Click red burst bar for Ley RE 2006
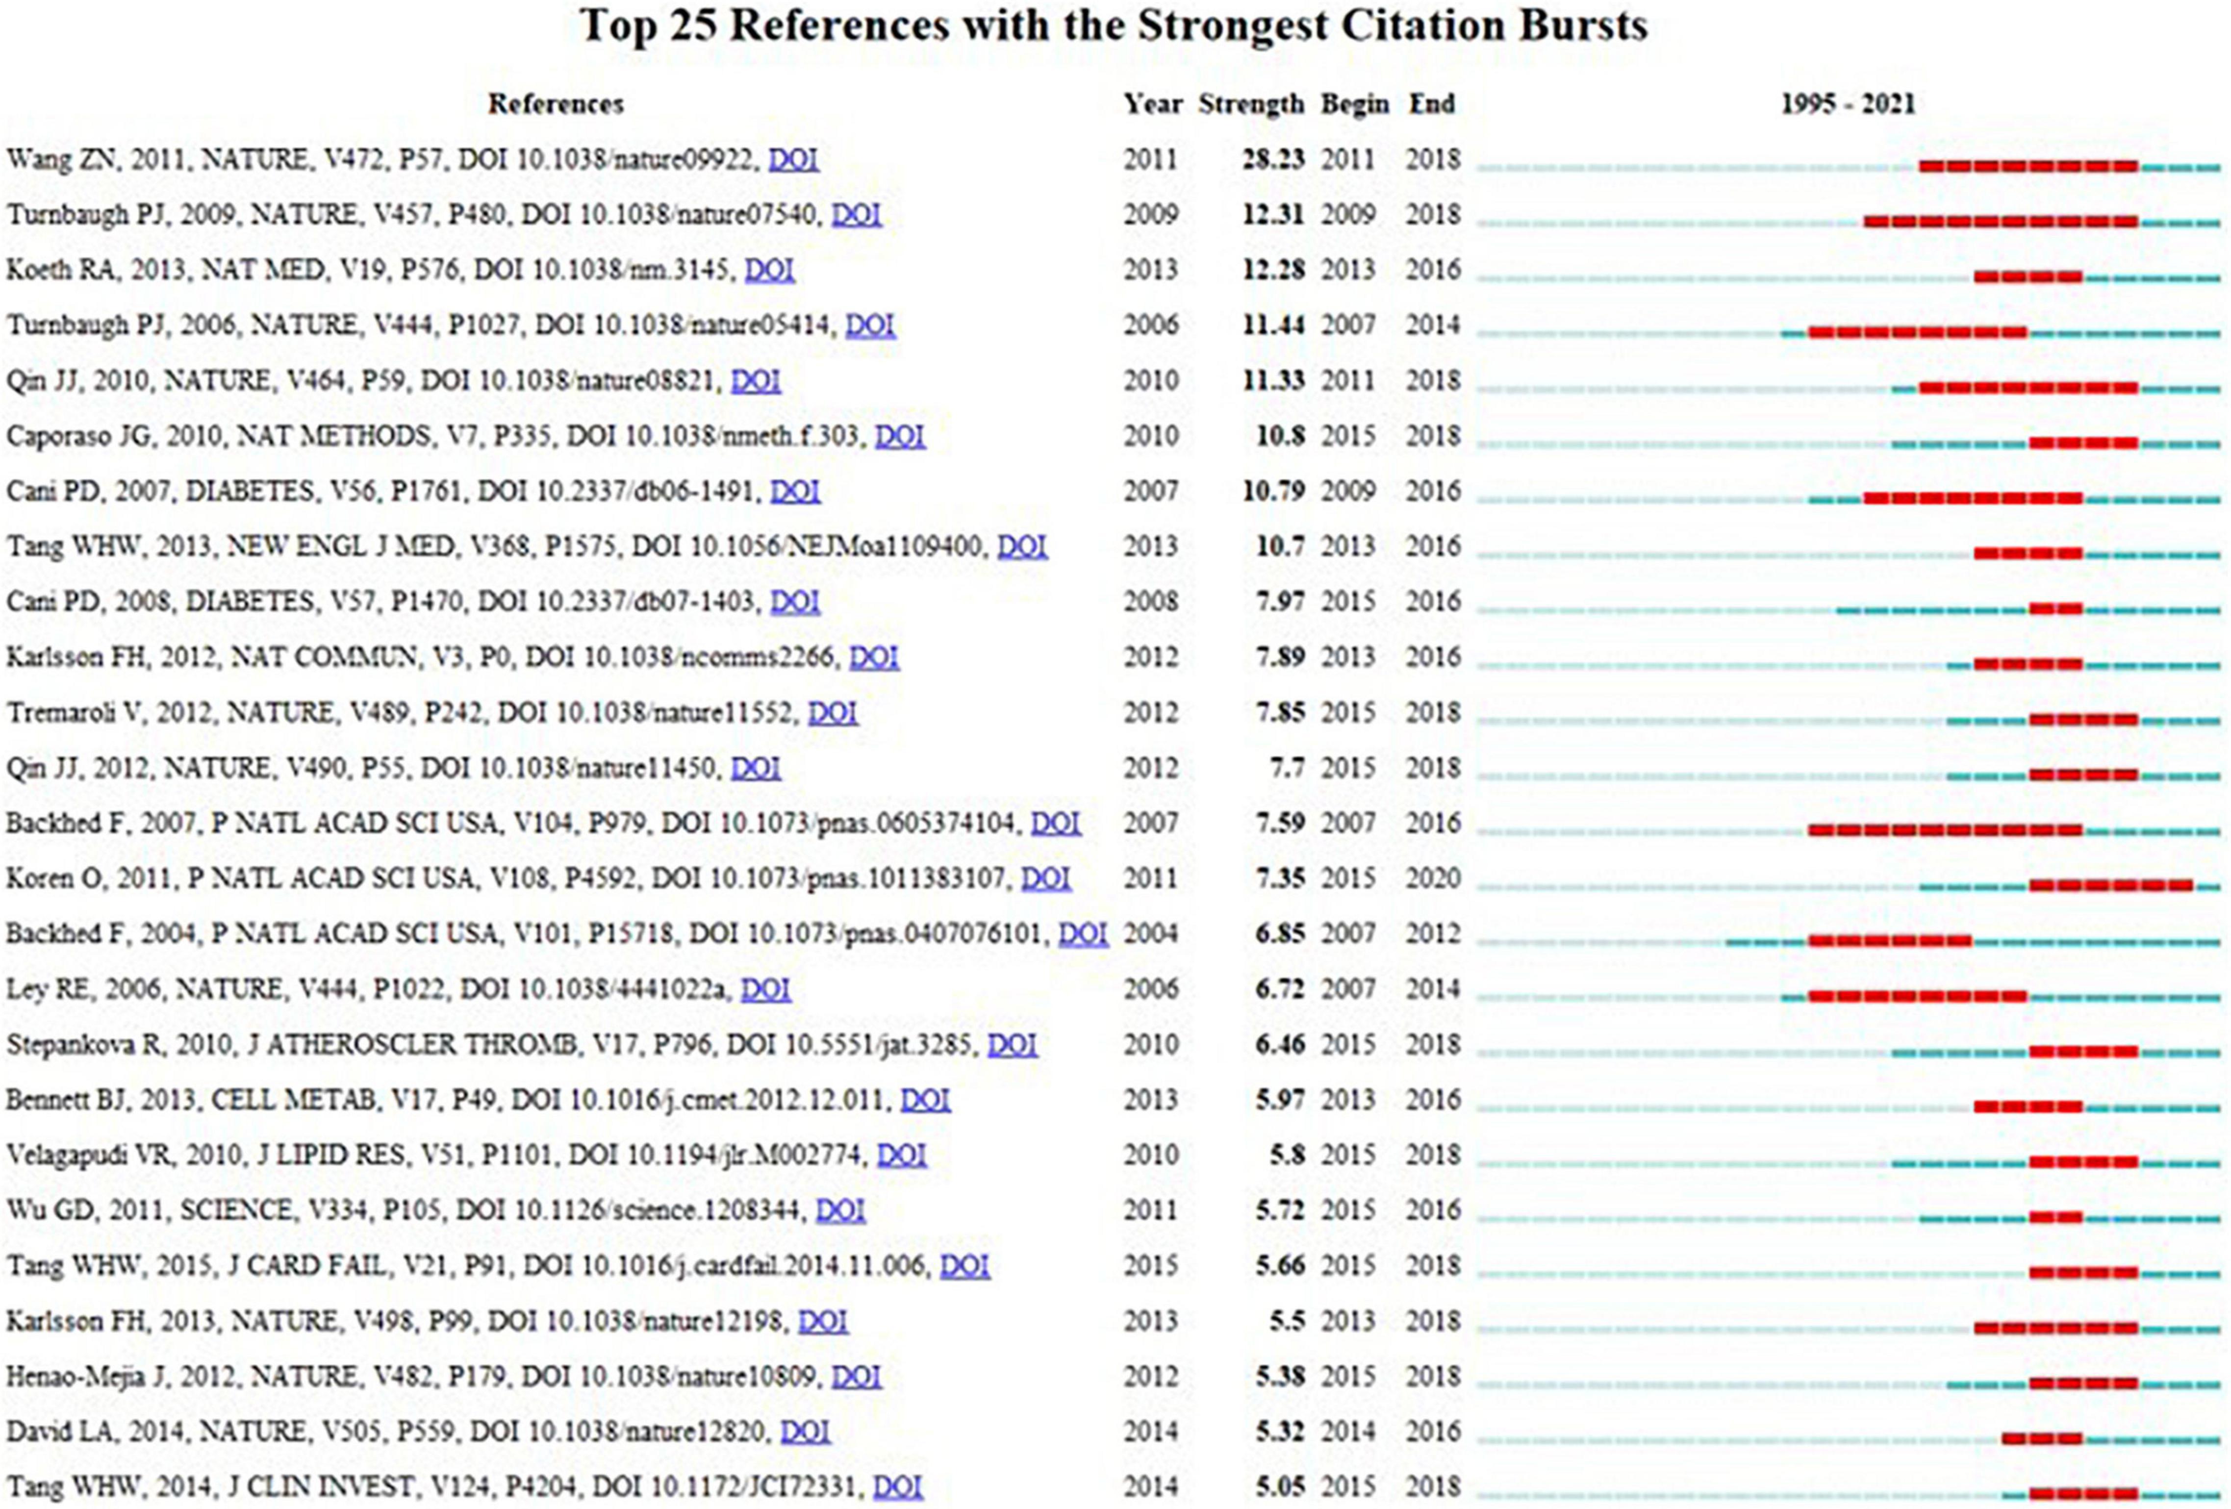 [1918, 996]
